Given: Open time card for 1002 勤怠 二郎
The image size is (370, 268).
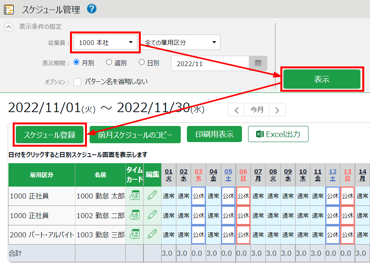Looking at the screenshot, I should [134, 215].
